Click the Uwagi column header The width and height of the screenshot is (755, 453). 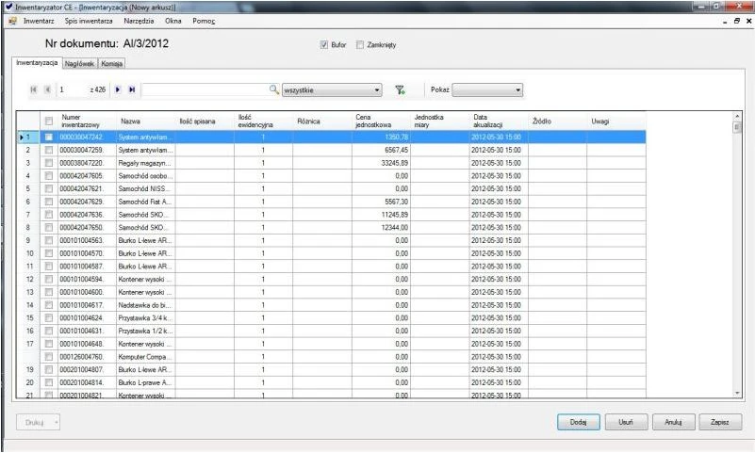[616, 121]
